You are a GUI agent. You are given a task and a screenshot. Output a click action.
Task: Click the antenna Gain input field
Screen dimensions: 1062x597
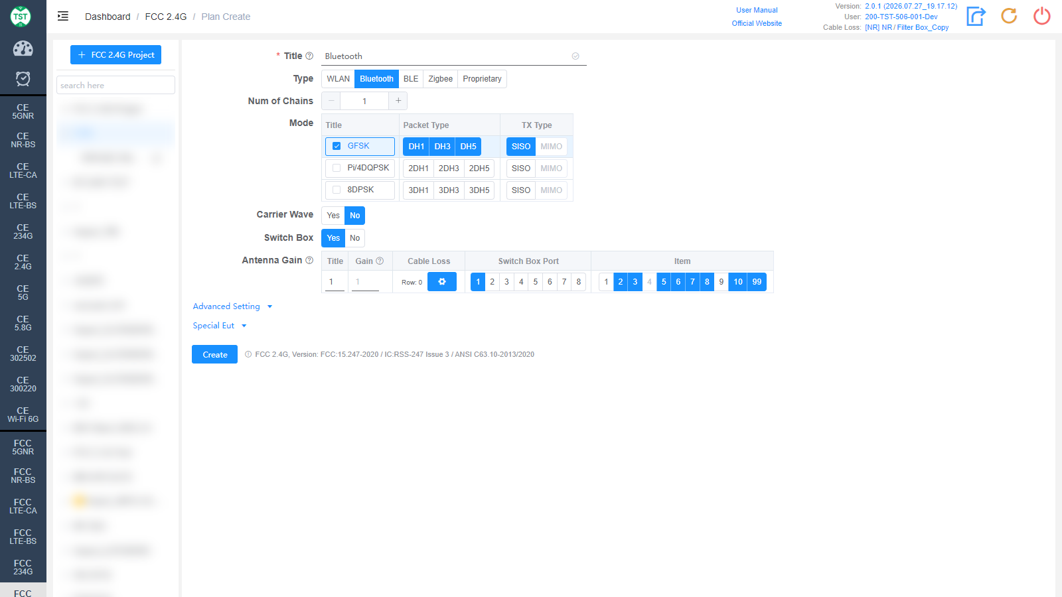coord(365,282)
